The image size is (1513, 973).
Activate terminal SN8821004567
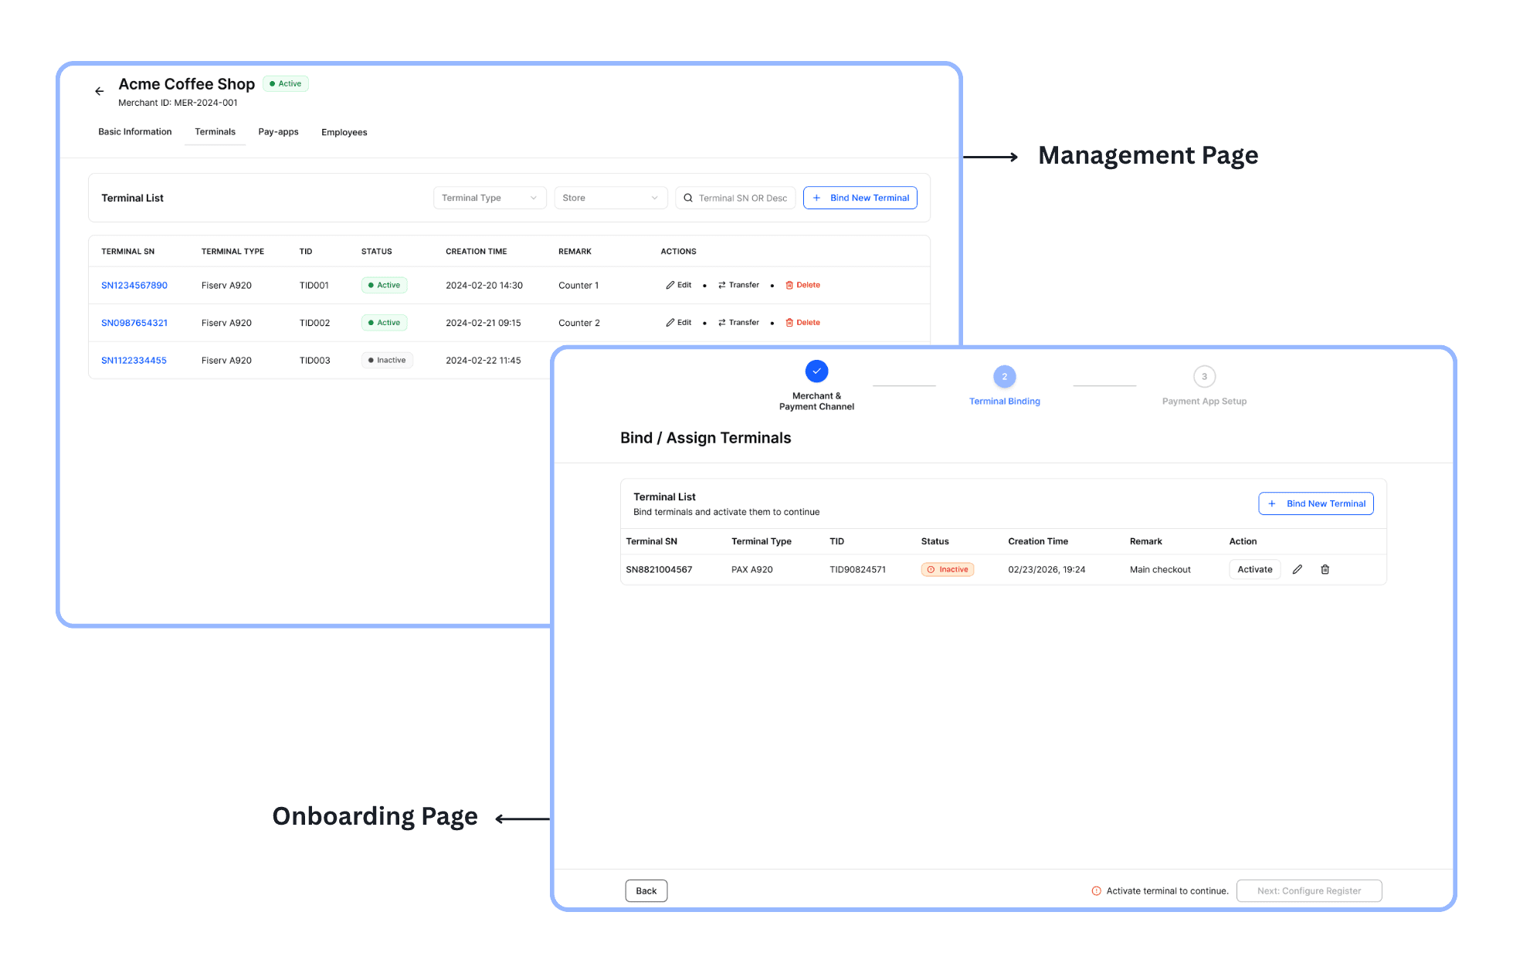click(1254, 570)
